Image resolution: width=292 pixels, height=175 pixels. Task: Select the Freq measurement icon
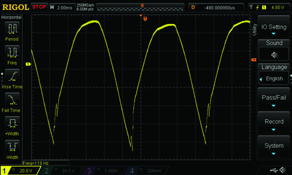pos(12,52)
